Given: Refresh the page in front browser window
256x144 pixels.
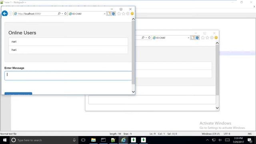Looking at the screenshot, I should coord(66,14).
